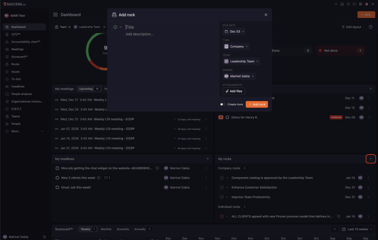Select the Annually scorecard tab
This screenshot has width=378, height=240.
(143, 229)
